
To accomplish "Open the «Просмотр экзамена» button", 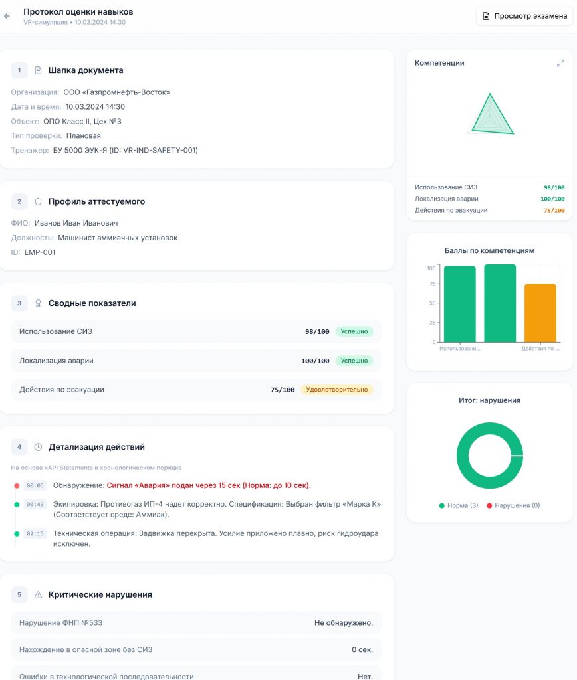I will 524,16.
